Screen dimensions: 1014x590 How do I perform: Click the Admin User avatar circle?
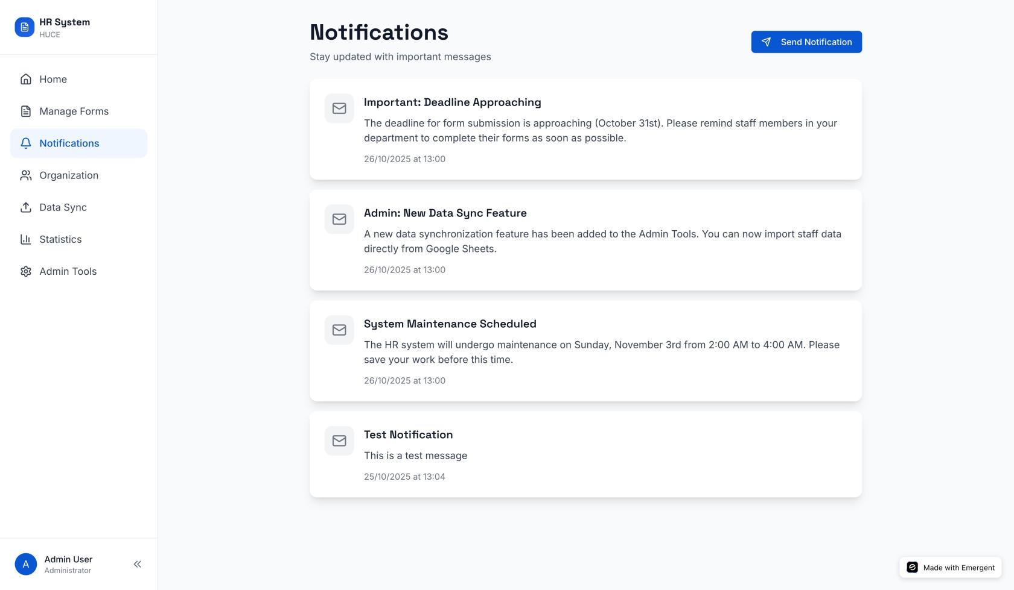[26, 564]
